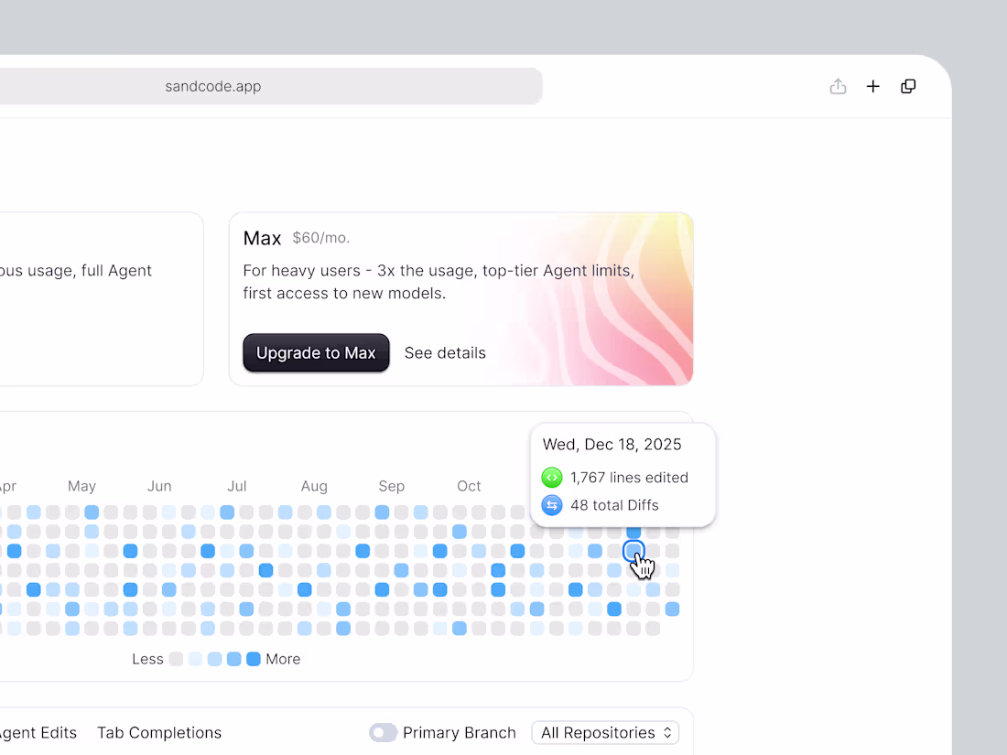Click the share icon in browser toolbar
This screenshot has height=755, width=1007.
coord(838,86)
